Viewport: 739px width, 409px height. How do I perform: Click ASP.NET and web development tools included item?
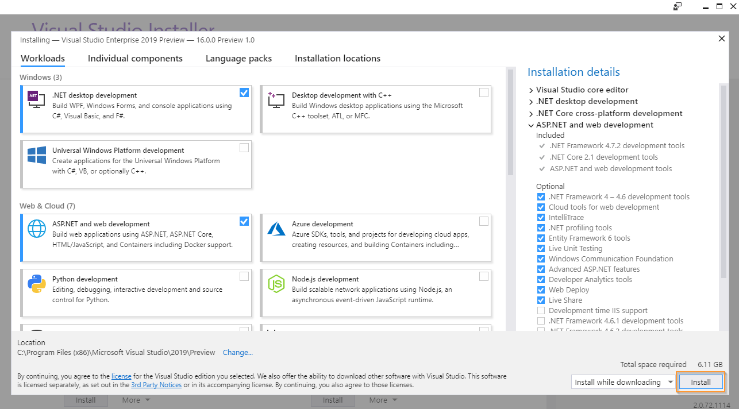(610, 168)
